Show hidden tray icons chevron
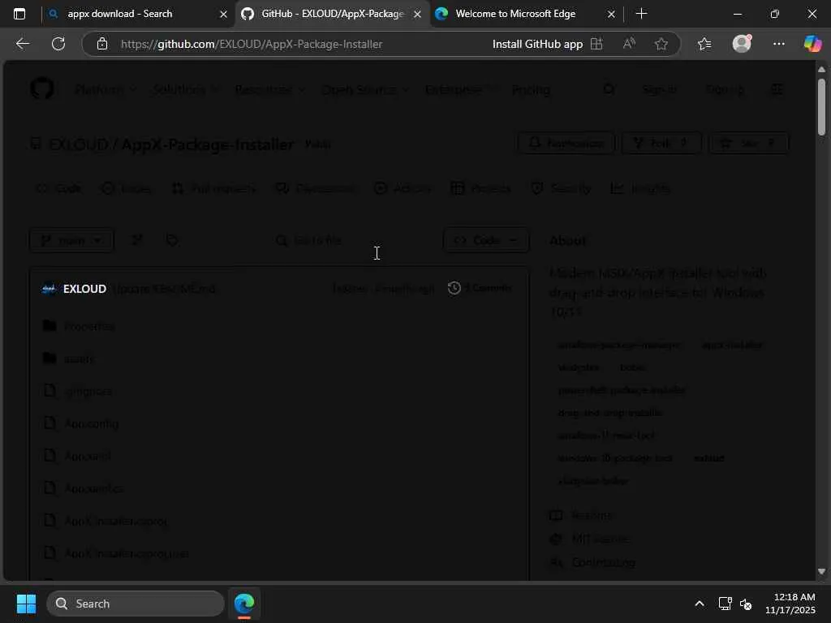The image size is (831, 623). (700, 604)
